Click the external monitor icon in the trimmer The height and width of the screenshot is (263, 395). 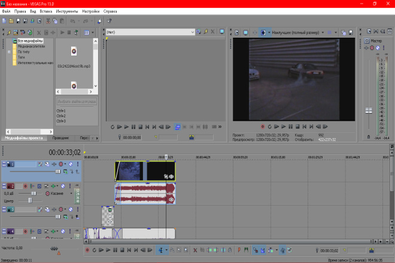tap(222, 32)
